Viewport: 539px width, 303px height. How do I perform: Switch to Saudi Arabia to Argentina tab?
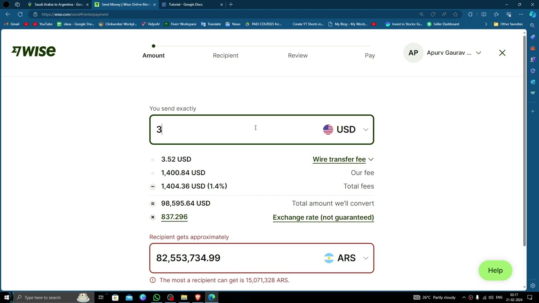click(58, 5)
